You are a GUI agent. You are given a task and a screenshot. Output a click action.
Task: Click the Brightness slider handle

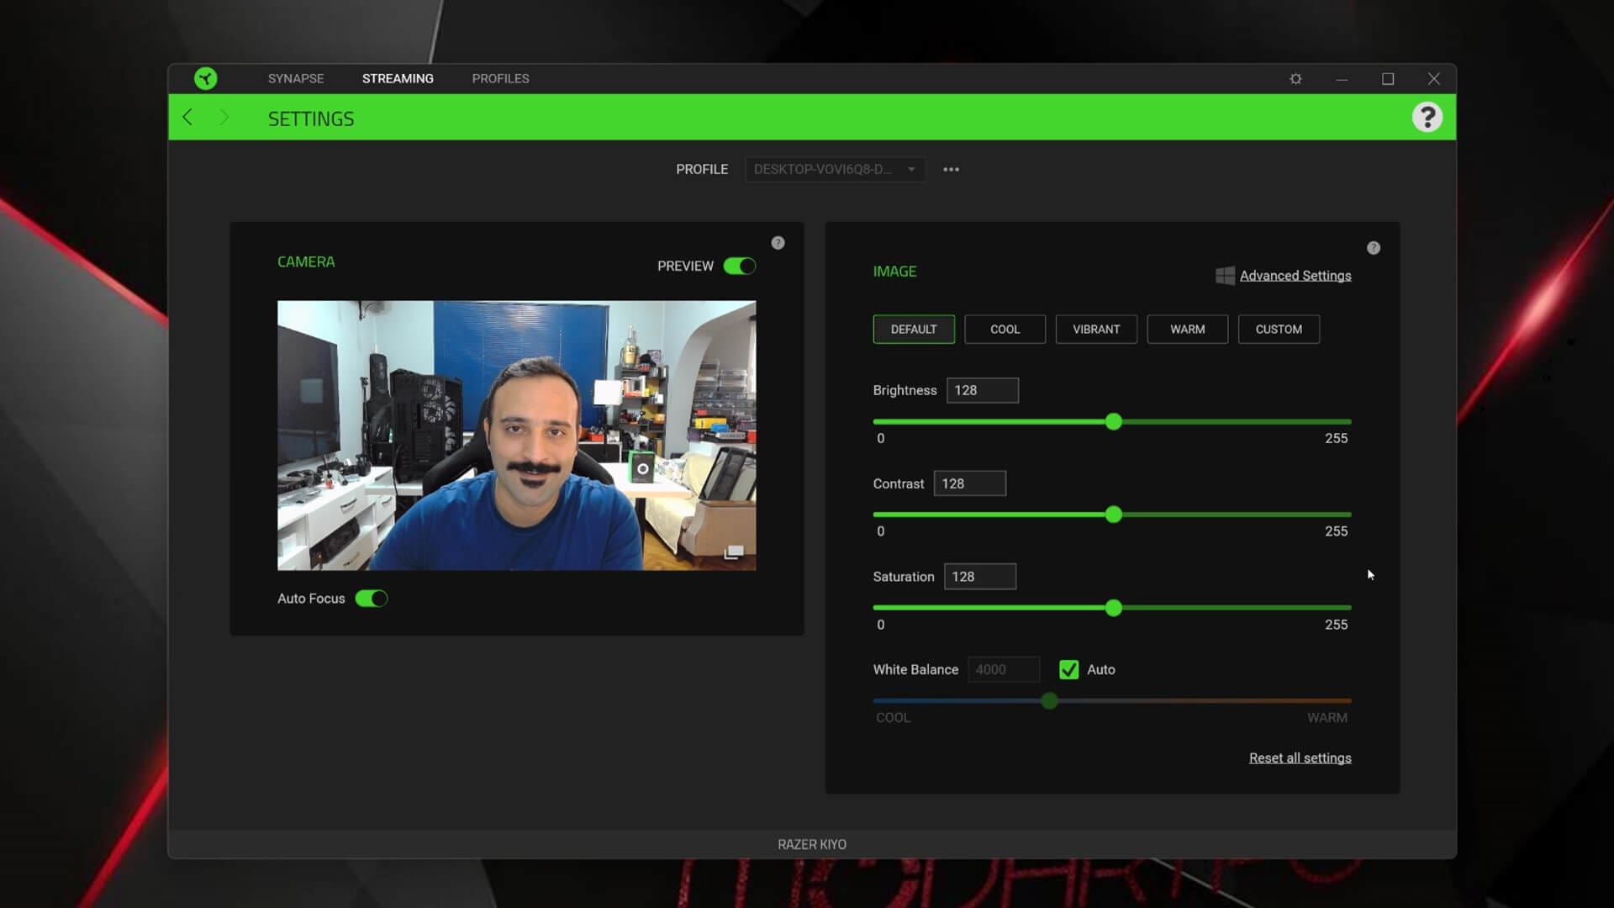pyautogui.click(x=1113, y=421)
